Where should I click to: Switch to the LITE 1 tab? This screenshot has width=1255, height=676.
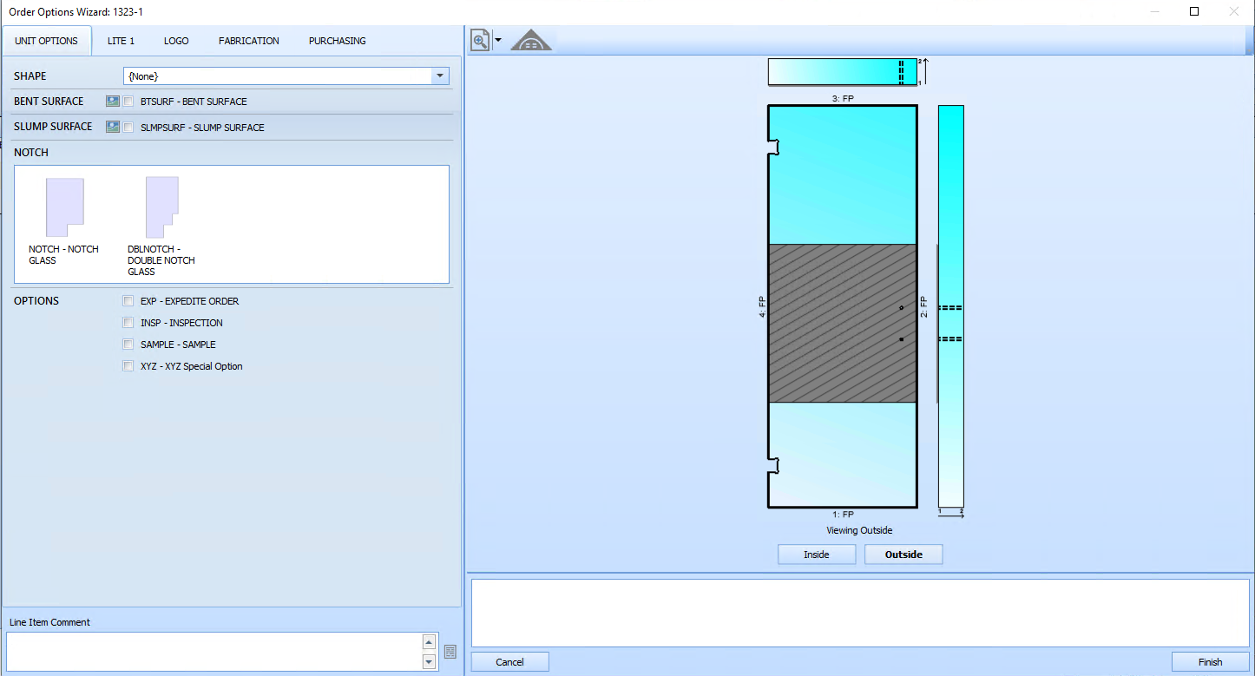click(x=121, y=40)
